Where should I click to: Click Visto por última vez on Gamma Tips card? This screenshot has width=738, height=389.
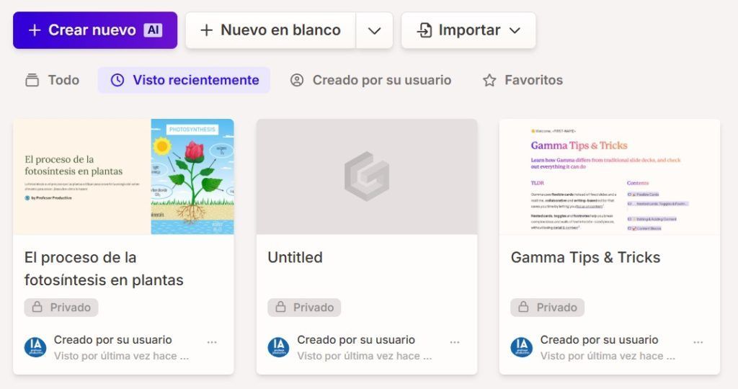pos(608,356)
